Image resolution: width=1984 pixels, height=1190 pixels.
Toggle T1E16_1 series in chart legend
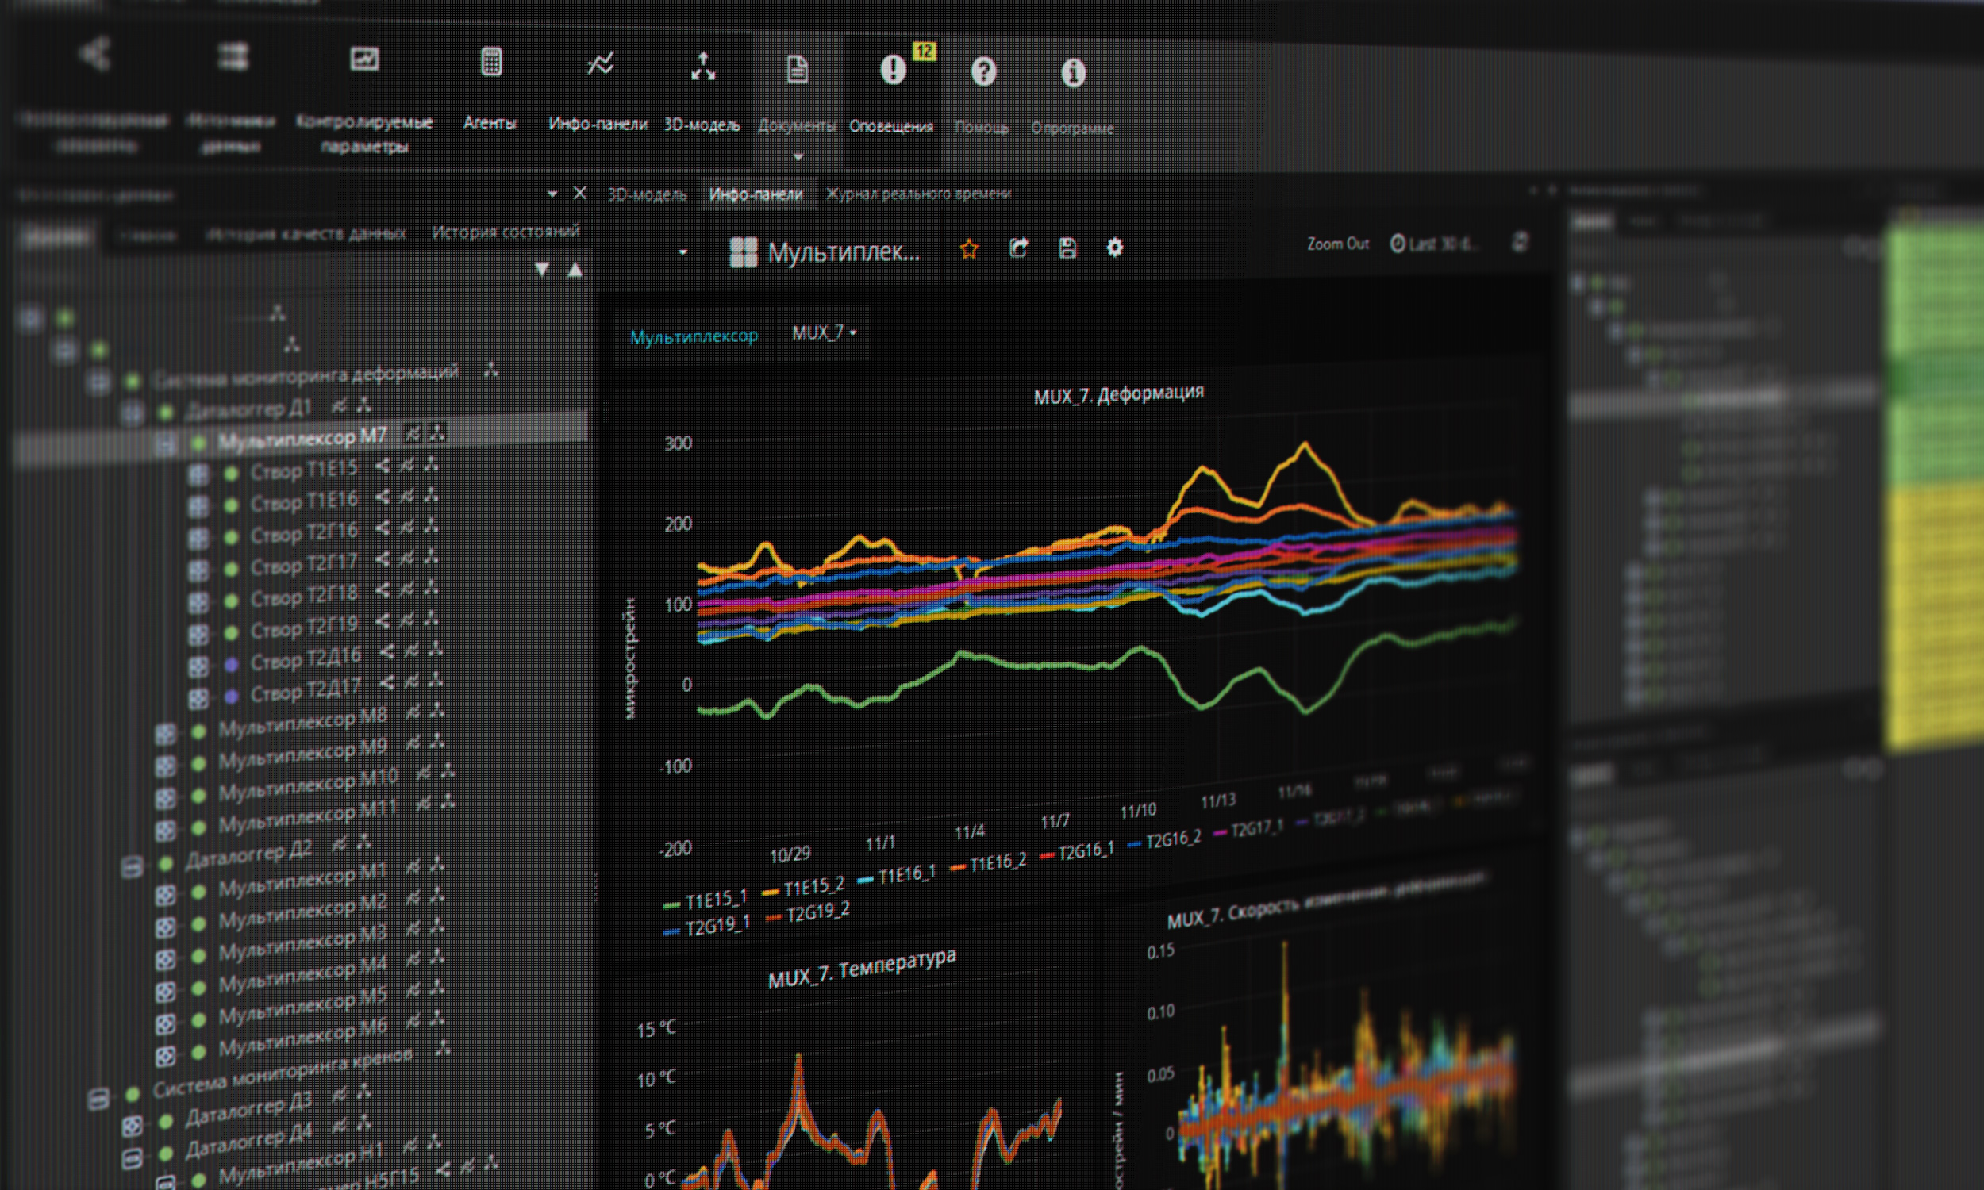[x=905, y=875]
